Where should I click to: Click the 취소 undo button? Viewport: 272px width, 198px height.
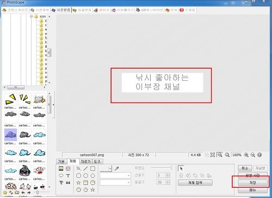point(245,168)
